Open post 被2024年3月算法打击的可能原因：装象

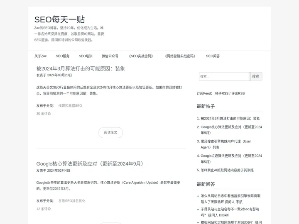81,68
